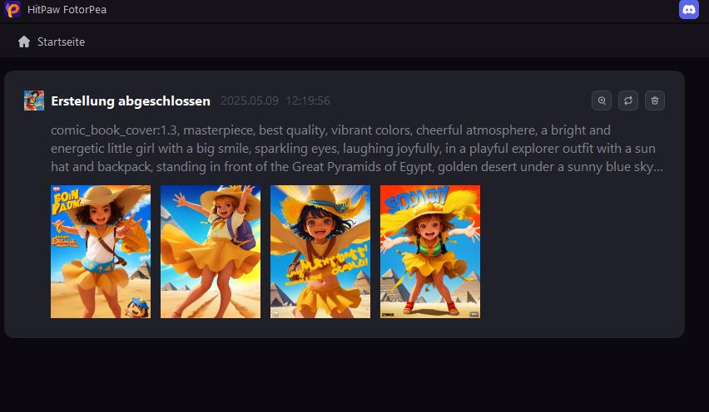The width and height of the screenshot is (709, 412).
Task: Go to Startseite
Action: click(61, 42)
